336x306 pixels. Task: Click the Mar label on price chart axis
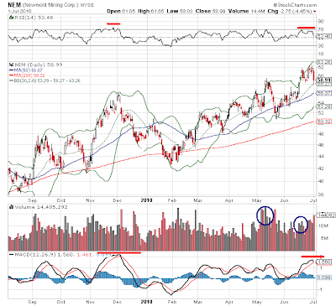(x=198, y=200)
